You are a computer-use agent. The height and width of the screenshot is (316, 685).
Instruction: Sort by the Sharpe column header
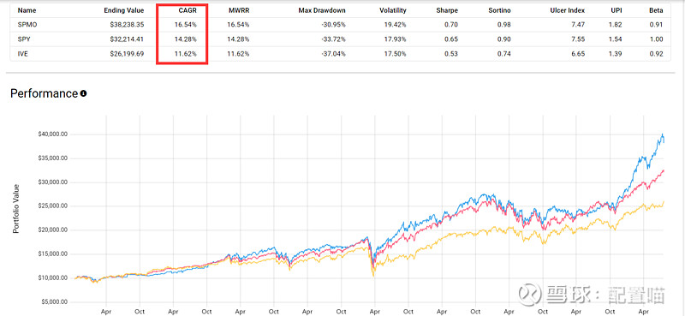pos(447,10)
